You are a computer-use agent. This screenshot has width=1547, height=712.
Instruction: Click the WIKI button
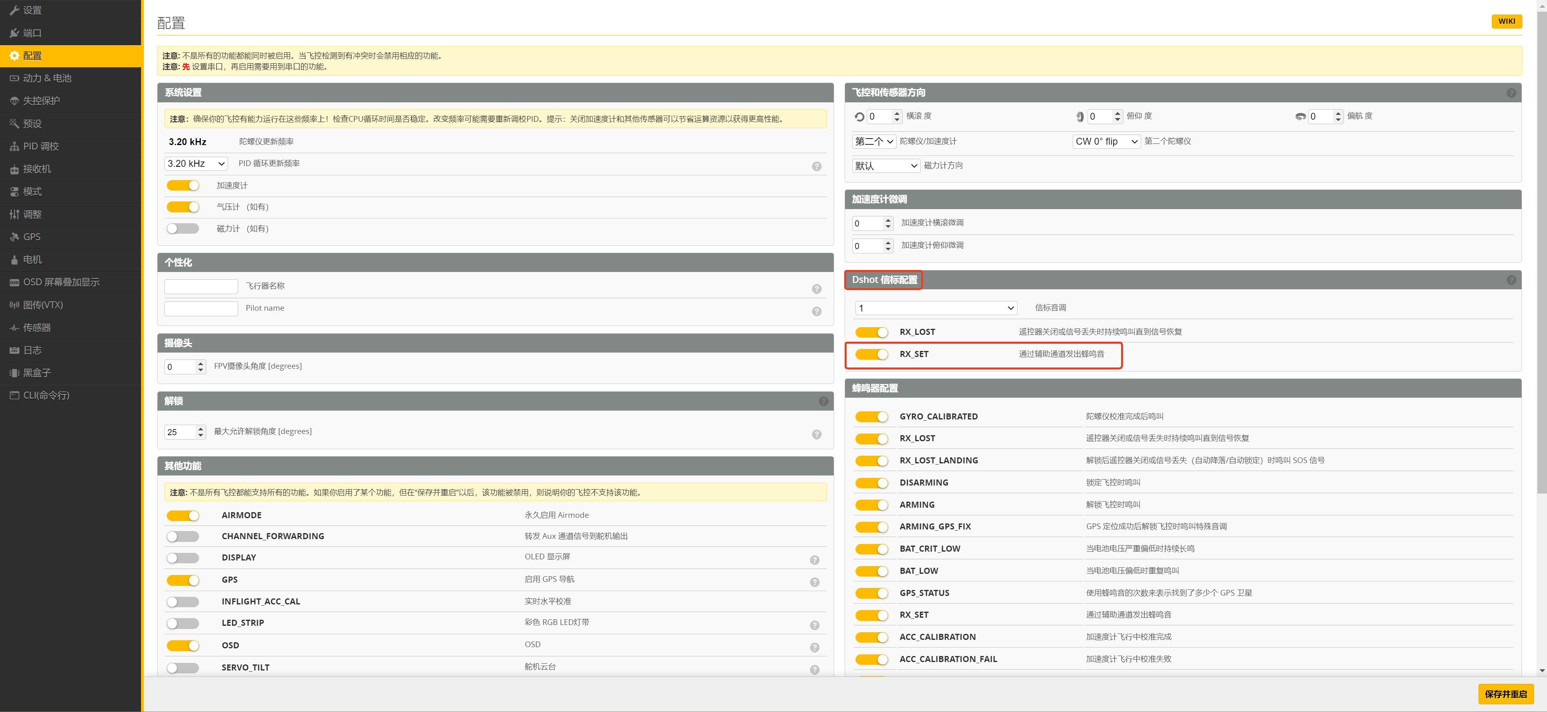coord(1506,21)
